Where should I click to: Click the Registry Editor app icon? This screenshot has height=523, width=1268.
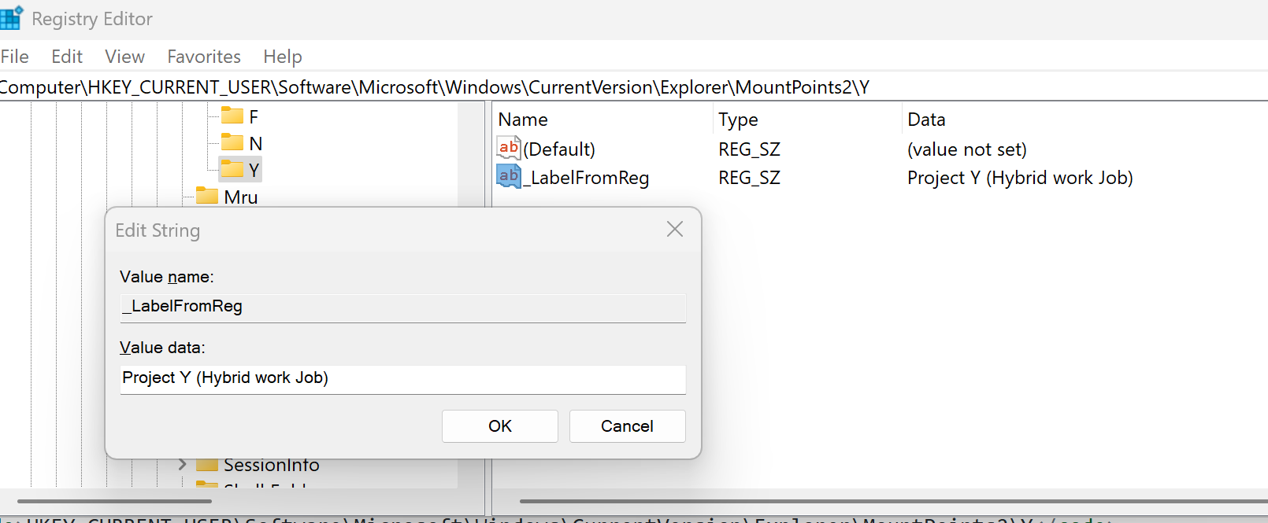pyautogui.click(x=11, y=18)
